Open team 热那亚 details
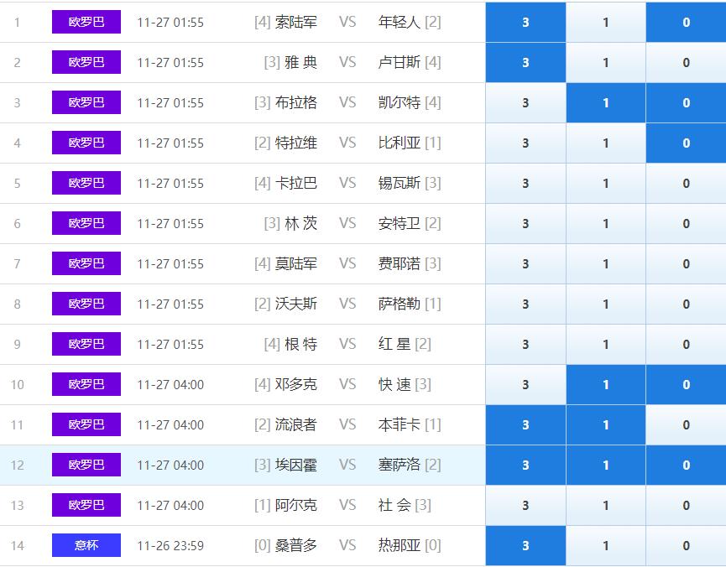726x567 pixels. (x=400, y=546)
